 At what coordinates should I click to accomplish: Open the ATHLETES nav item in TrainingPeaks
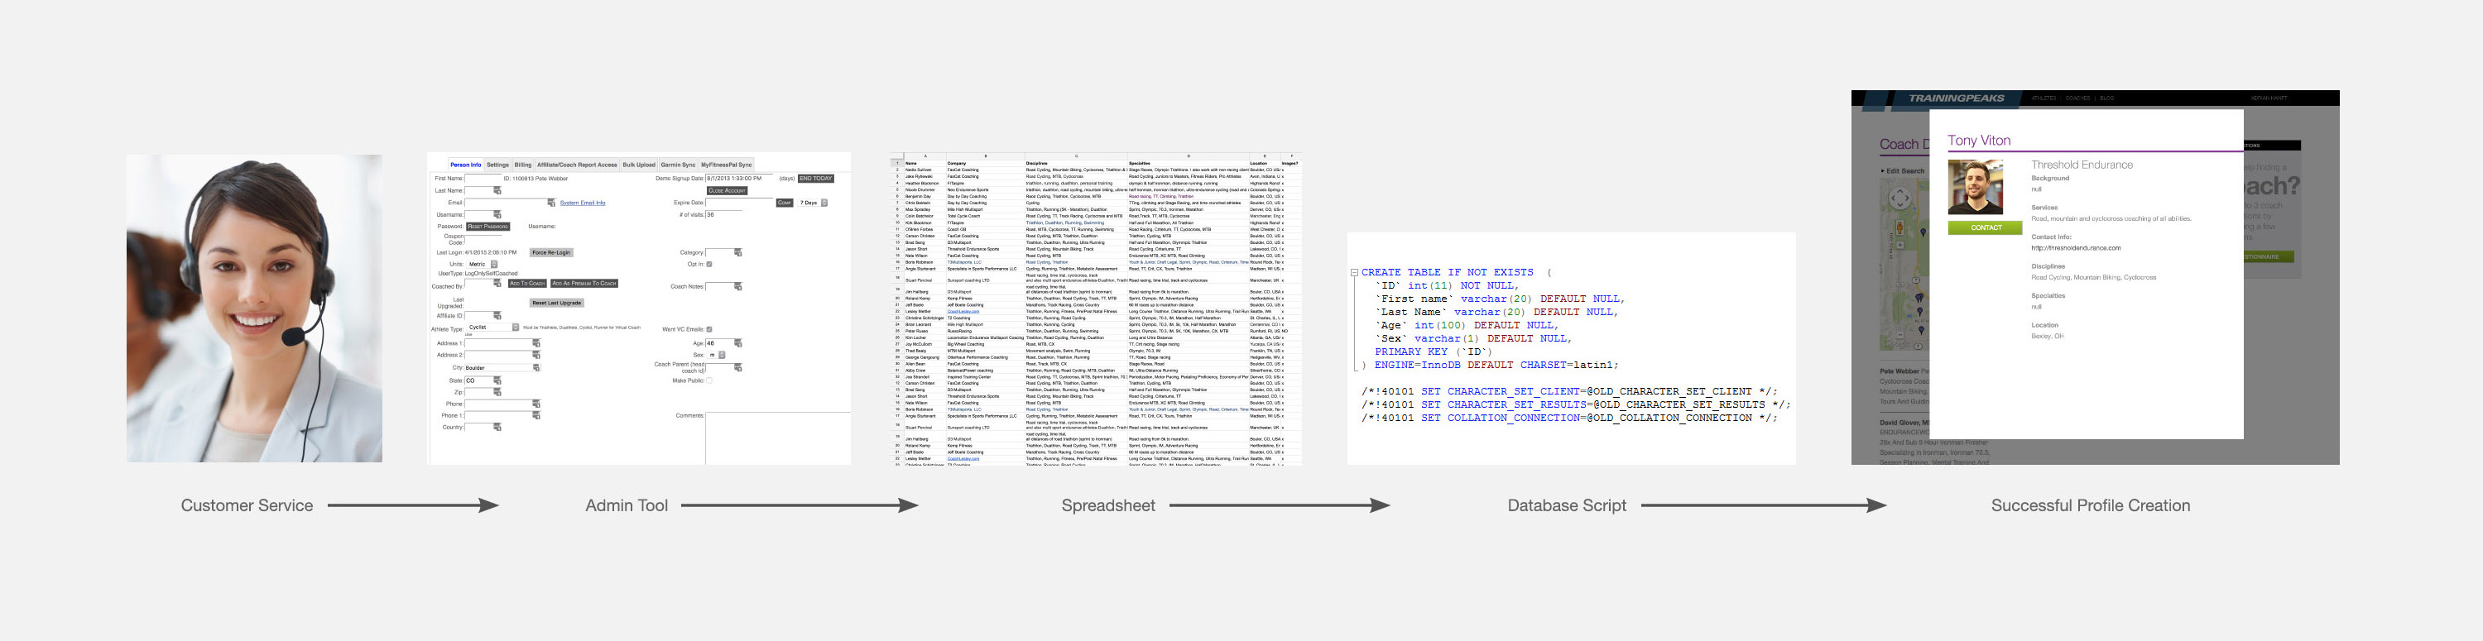tap(2044, 98)
